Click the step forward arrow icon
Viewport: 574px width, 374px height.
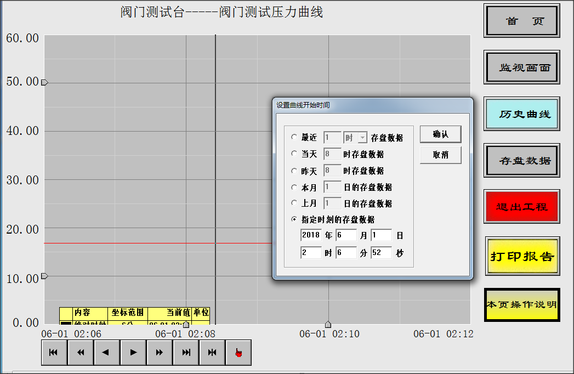133,352
